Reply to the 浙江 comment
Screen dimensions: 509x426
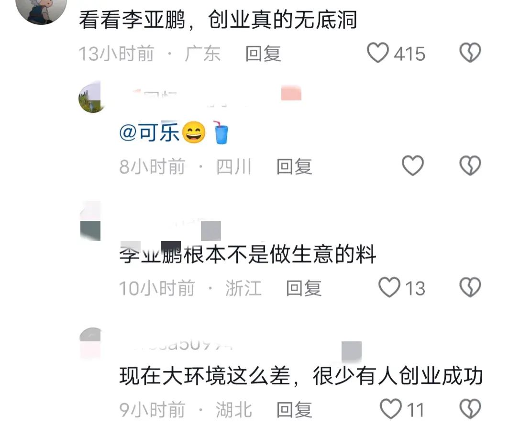303,288
